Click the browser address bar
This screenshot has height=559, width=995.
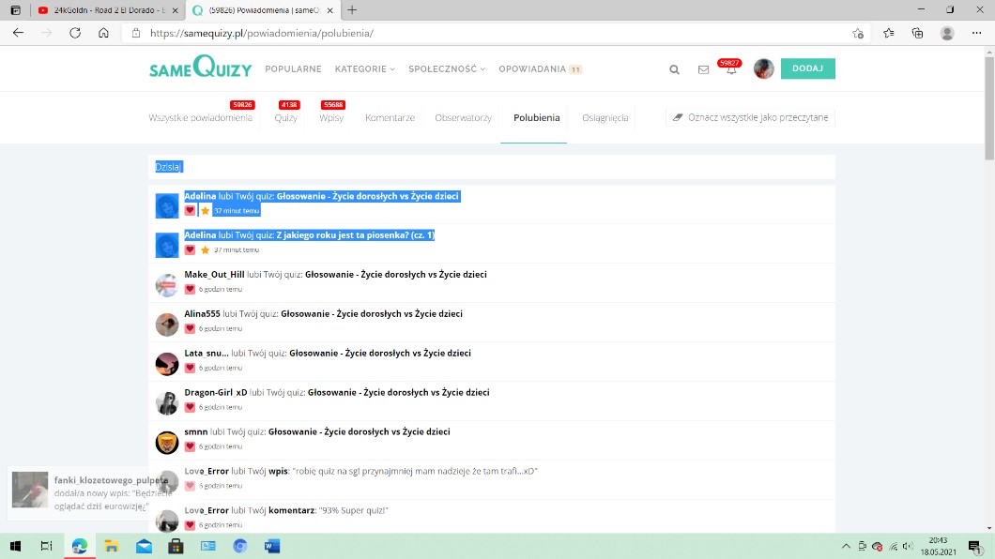(488, 33)
